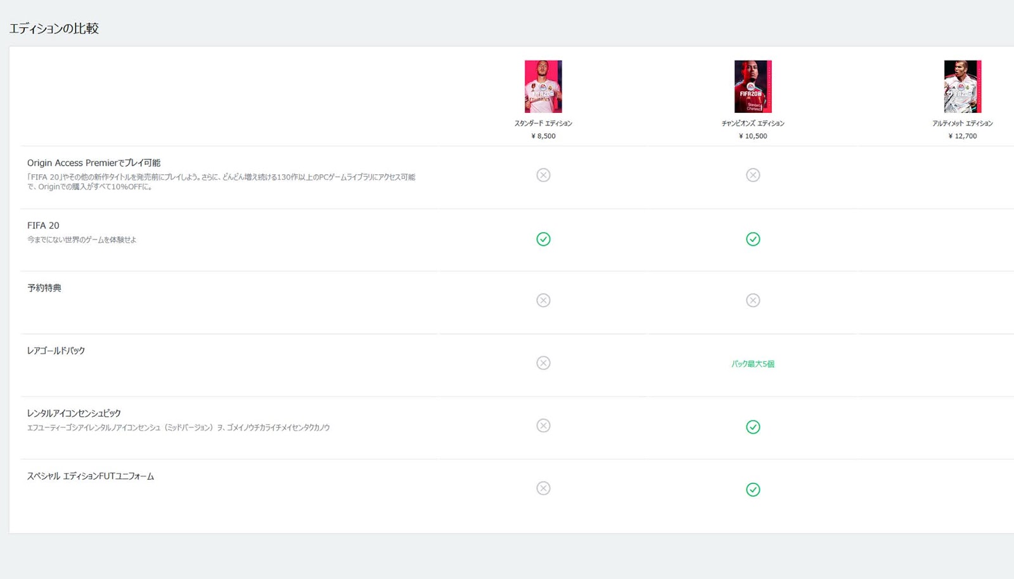Click the ¥ 8,500 price

tap(543, 136)
